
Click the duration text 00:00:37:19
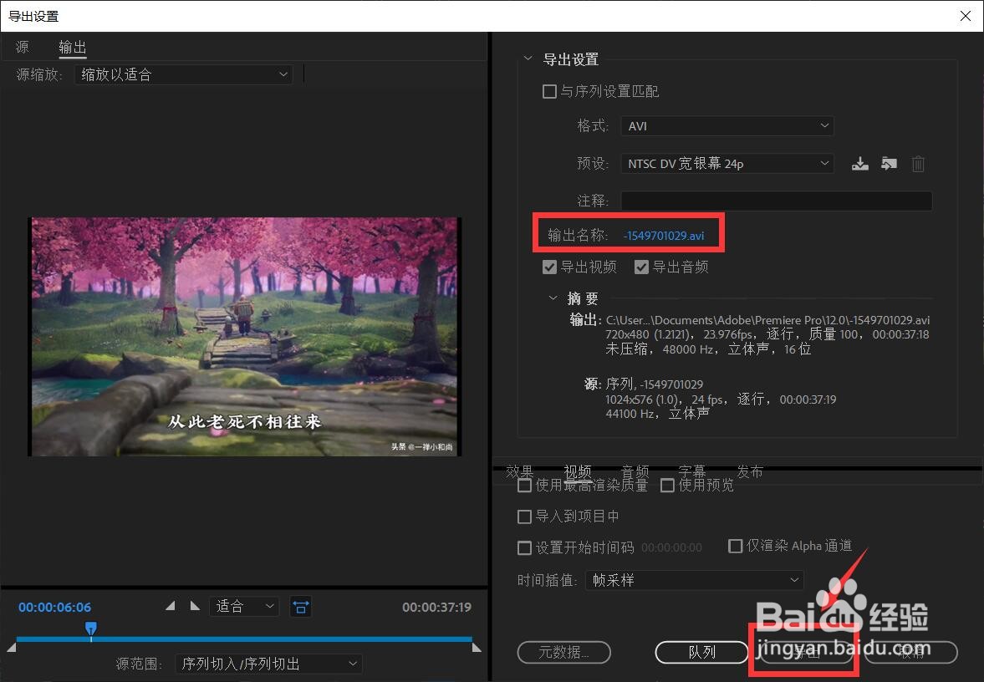point(436,608)
